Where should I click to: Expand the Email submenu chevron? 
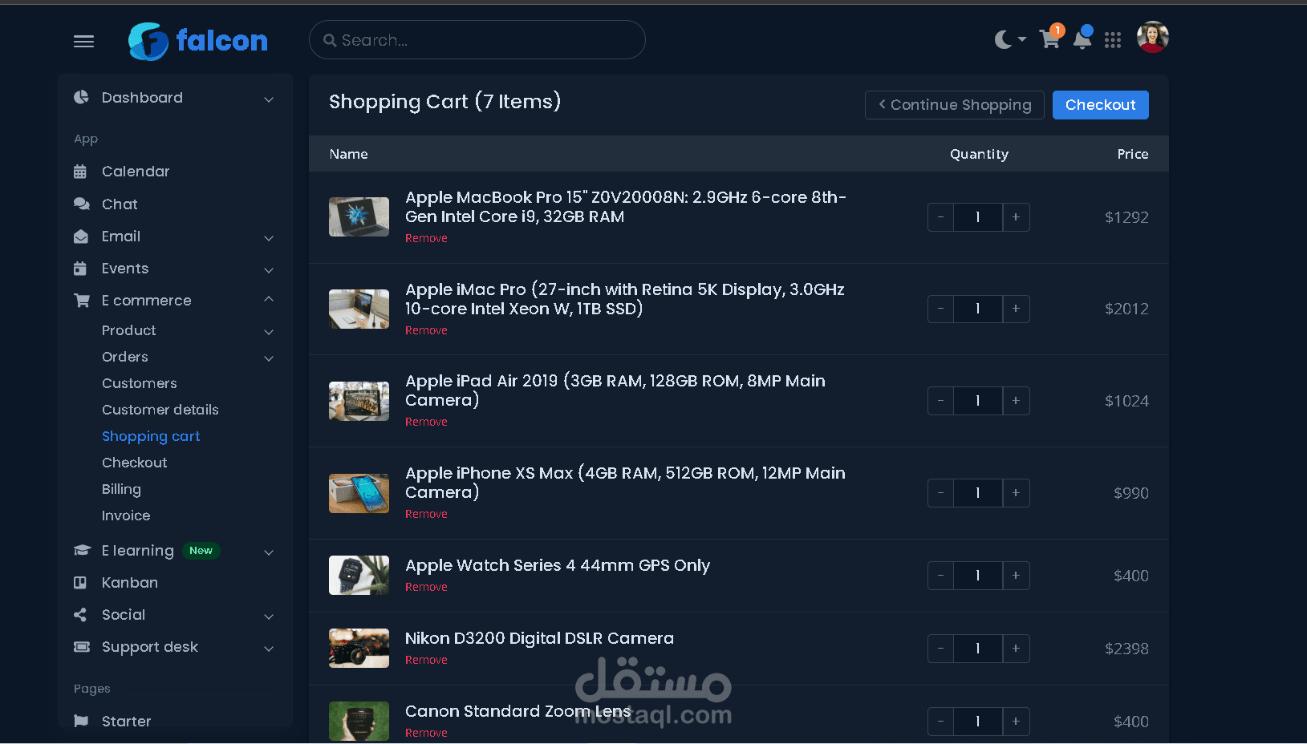click(269, 238)
